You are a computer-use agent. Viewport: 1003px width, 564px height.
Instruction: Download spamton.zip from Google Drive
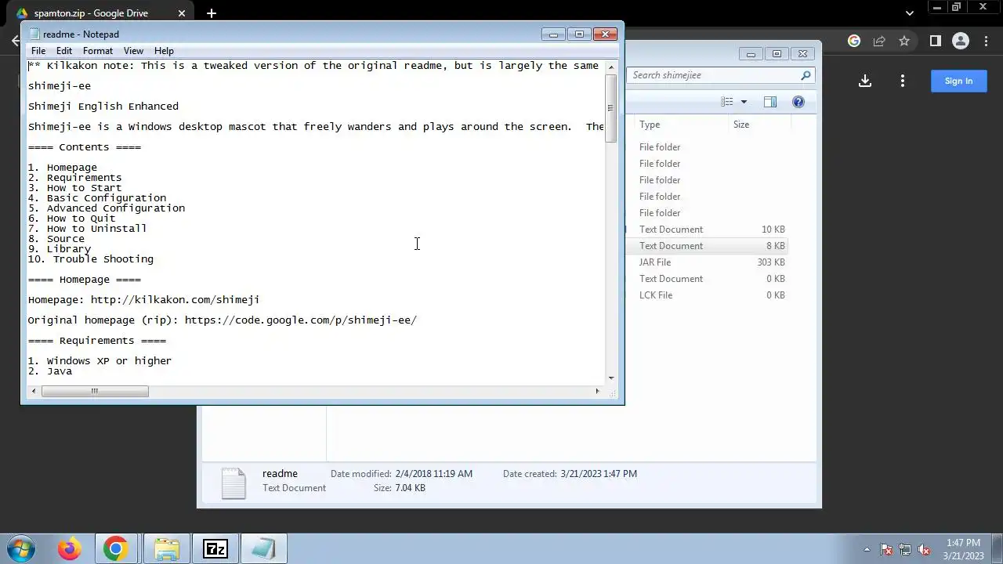pos(865,81)
